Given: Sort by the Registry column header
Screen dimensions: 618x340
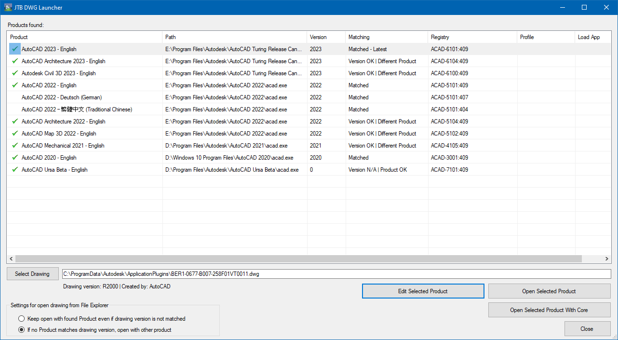Looking at the screenshot, I should pyautogui.click(x=472, y=37).
